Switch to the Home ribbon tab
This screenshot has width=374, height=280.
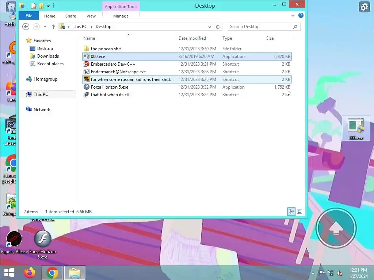(50, 16)
